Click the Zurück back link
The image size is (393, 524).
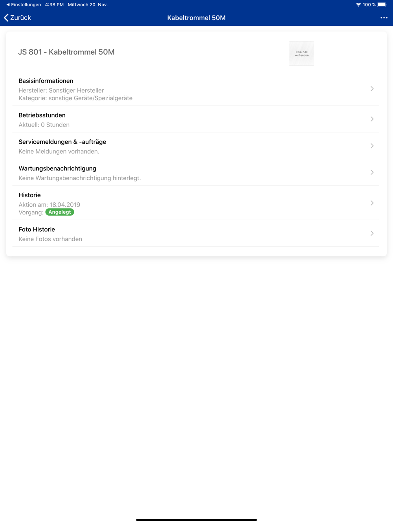point(20,18)
